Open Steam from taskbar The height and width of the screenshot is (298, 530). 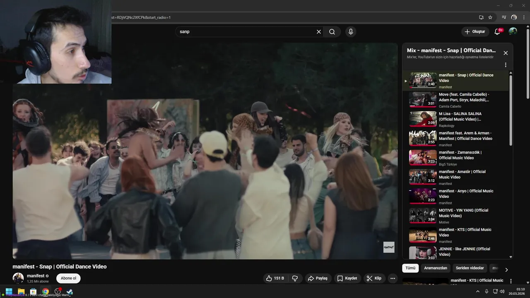point(70,292)
